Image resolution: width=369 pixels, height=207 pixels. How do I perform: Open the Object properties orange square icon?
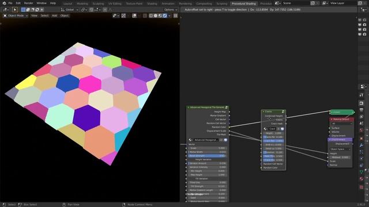pyautogui.click(x=362, y=139)
